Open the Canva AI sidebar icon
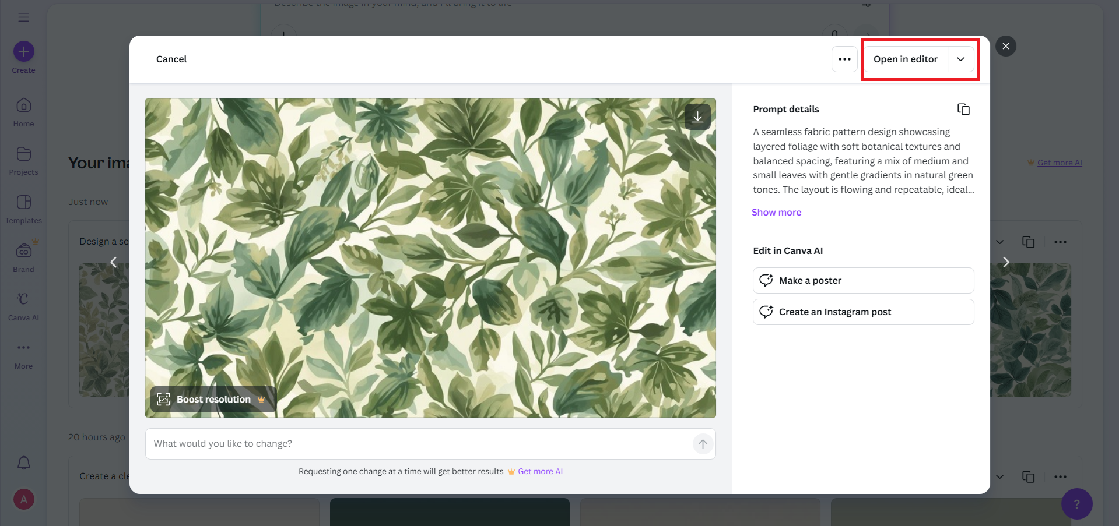1119x526 pixels. click(23, 299)
